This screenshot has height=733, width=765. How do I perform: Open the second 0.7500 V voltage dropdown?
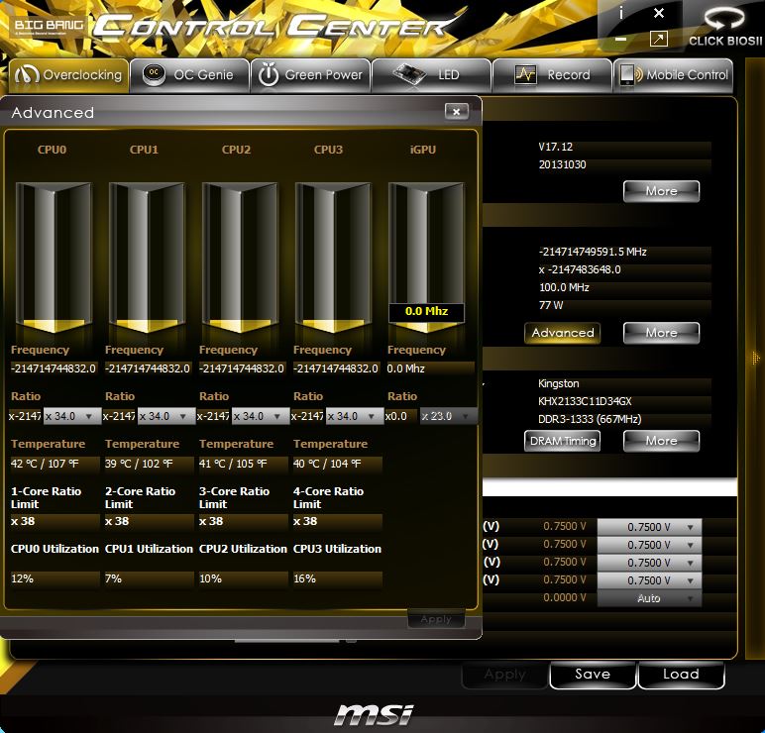649,545
